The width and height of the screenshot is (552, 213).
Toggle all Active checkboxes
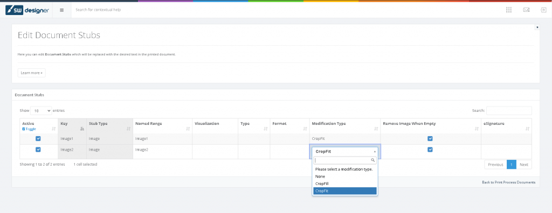point(29,129)
